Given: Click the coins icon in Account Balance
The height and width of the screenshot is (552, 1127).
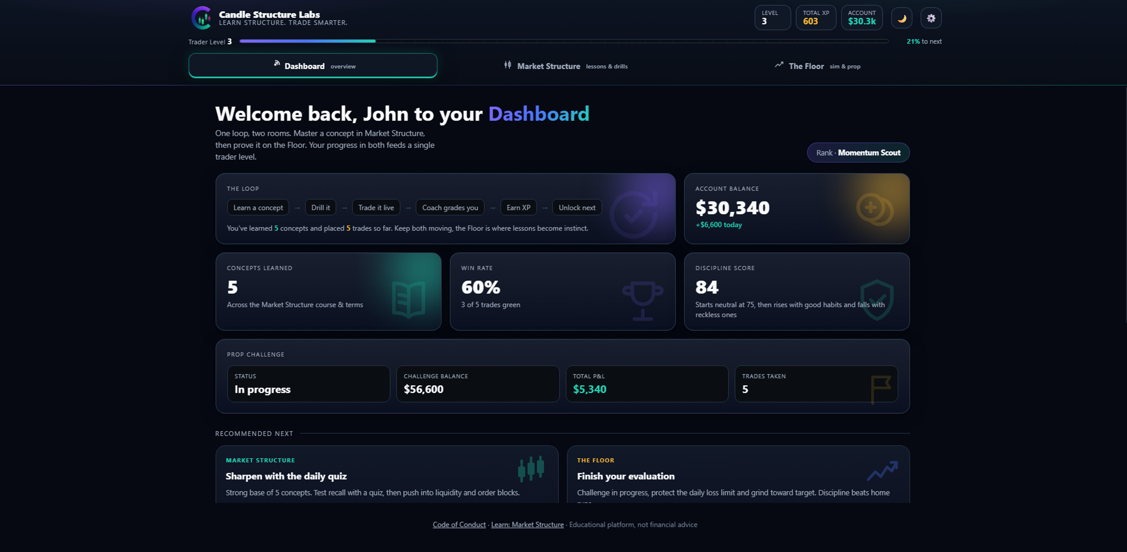Looking at the screenshot, I should (875, 209).
